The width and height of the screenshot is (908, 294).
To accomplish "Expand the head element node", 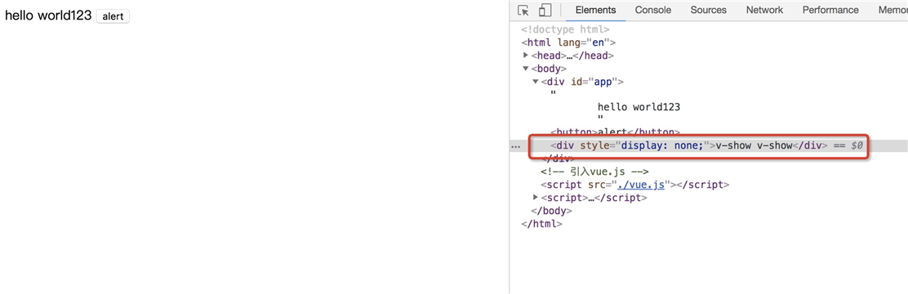I will [x=526, y=56].
